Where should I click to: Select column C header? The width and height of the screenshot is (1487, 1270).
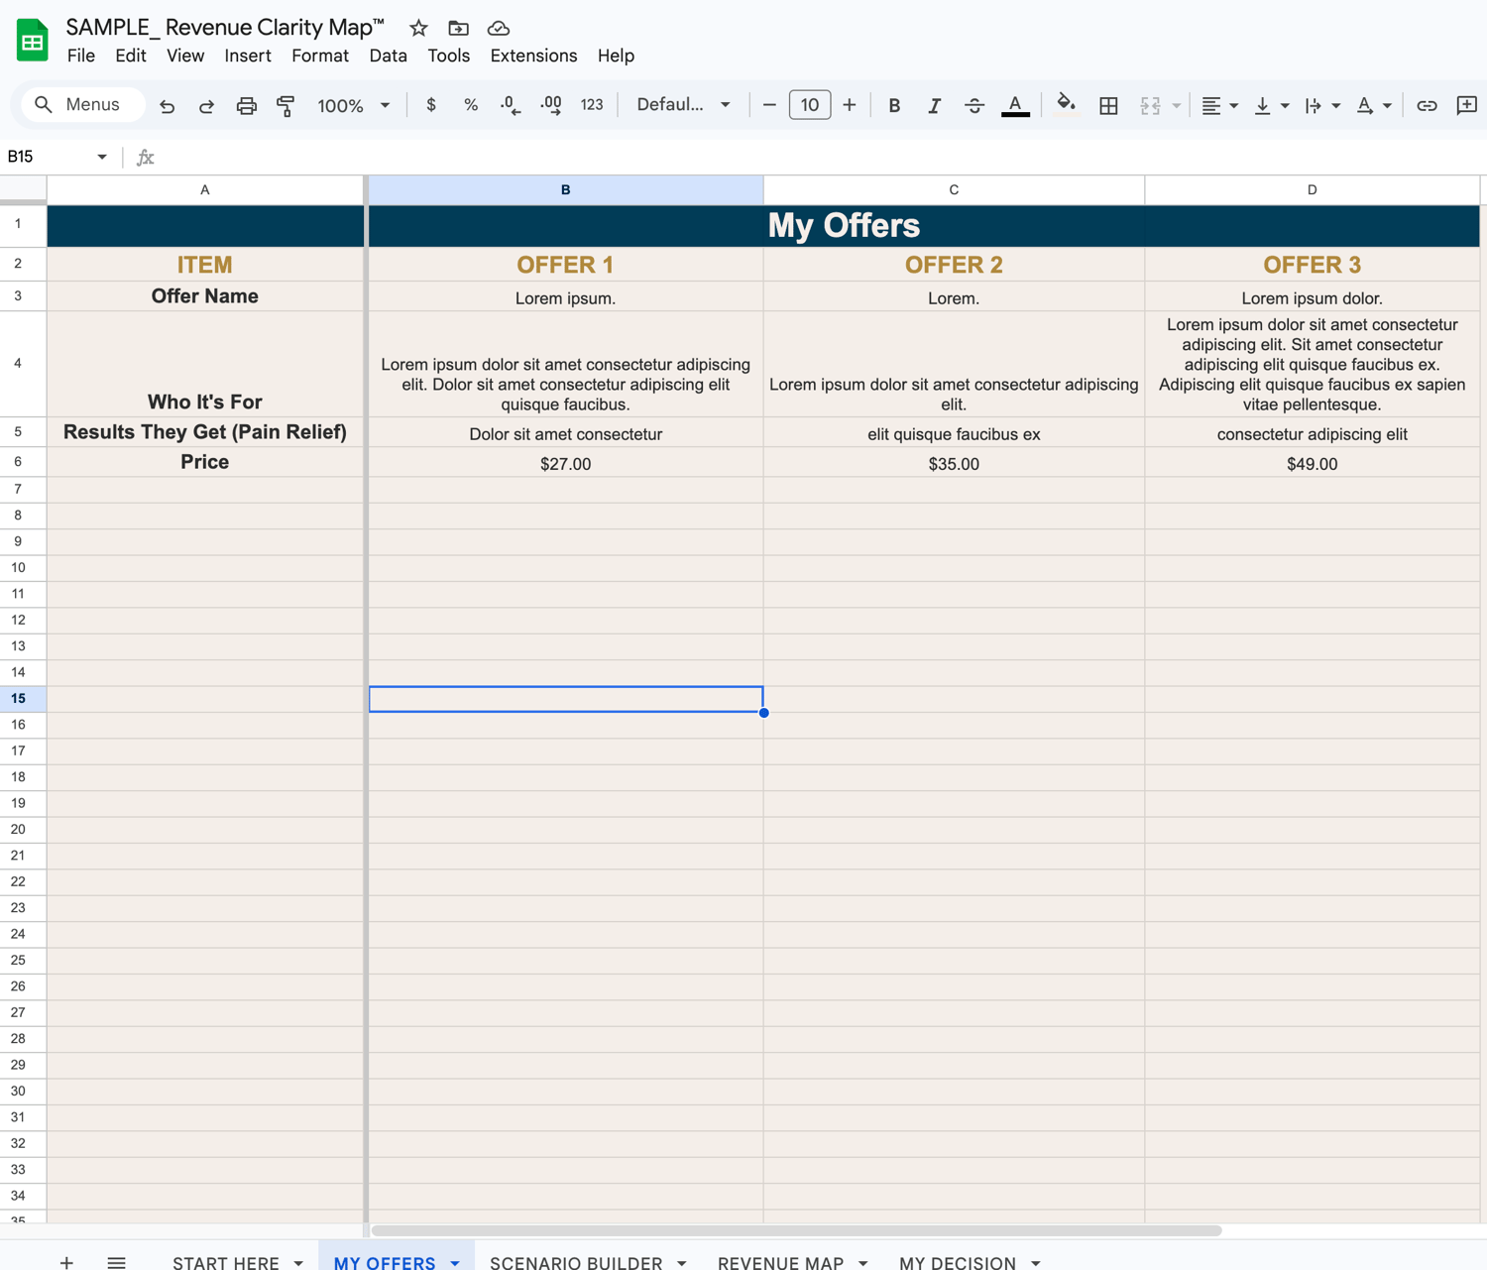pyautogui.click(x=954, y=189)
